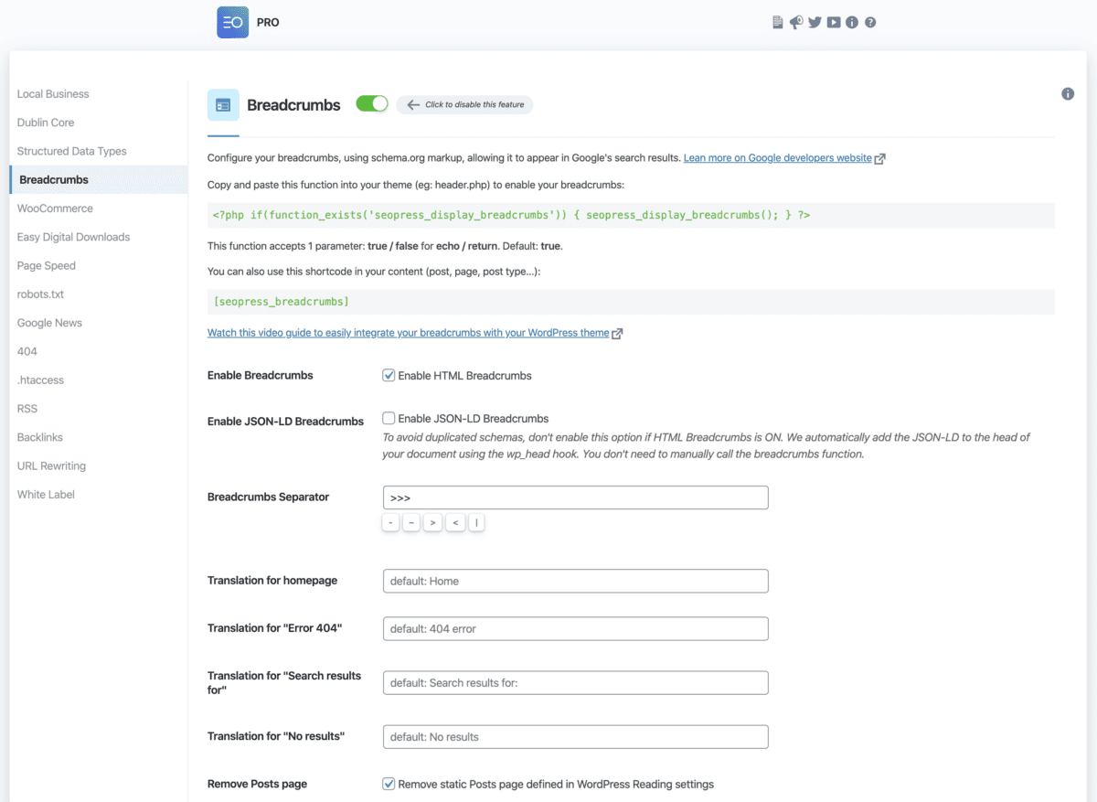Screen dimensions: 1097x802
Task: Open Learn more on Google developers website link
Action: click(778, 158)
